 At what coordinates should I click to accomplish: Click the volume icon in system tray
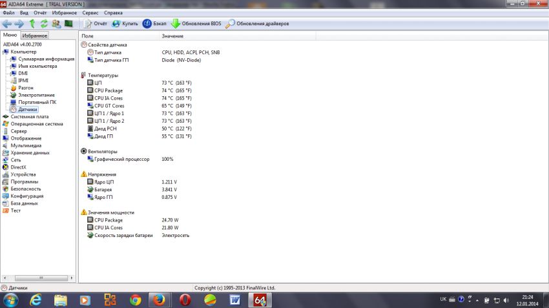pos(506,300)
